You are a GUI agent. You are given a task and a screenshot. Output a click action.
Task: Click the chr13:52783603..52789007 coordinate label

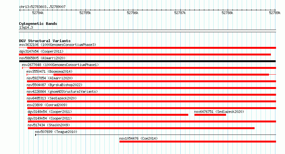[42, 7]
